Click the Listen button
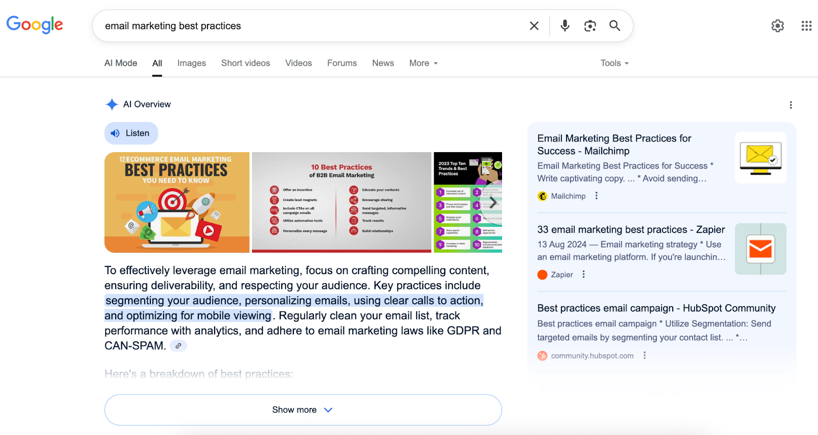 [x=131, y=133]
